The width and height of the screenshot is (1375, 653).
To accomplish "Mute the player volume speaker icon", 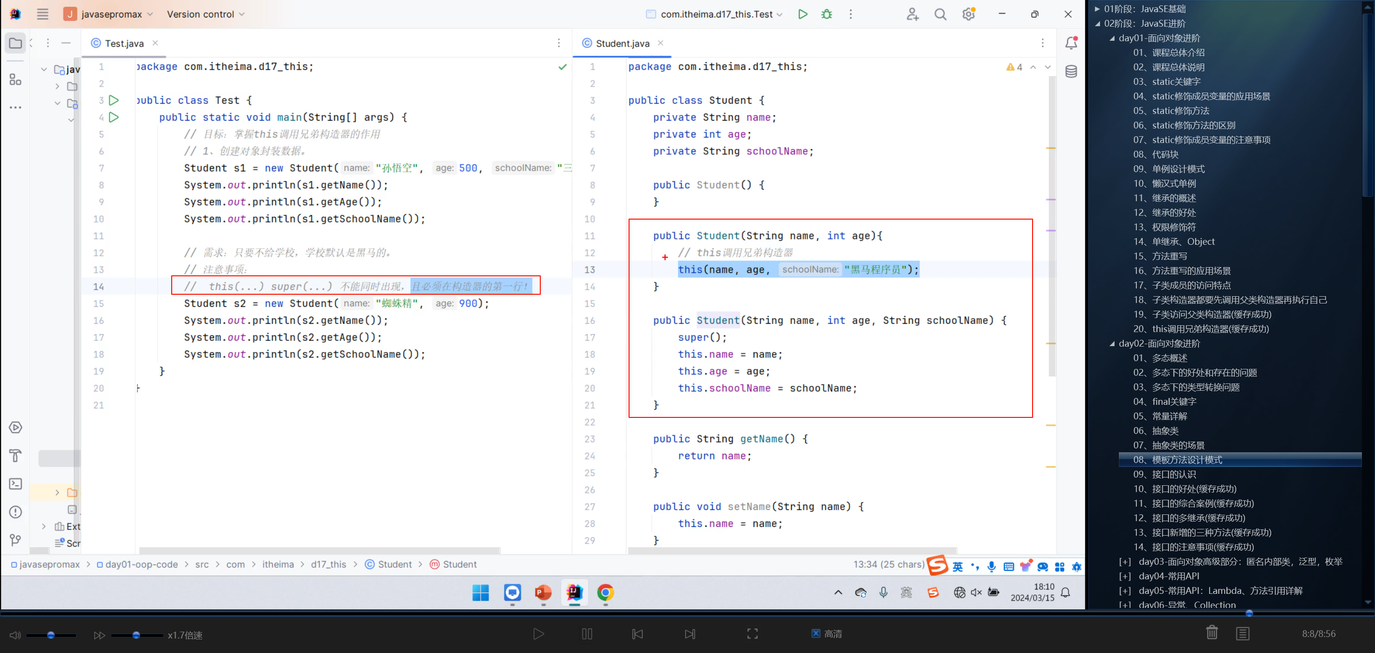I will pos(15,635).
